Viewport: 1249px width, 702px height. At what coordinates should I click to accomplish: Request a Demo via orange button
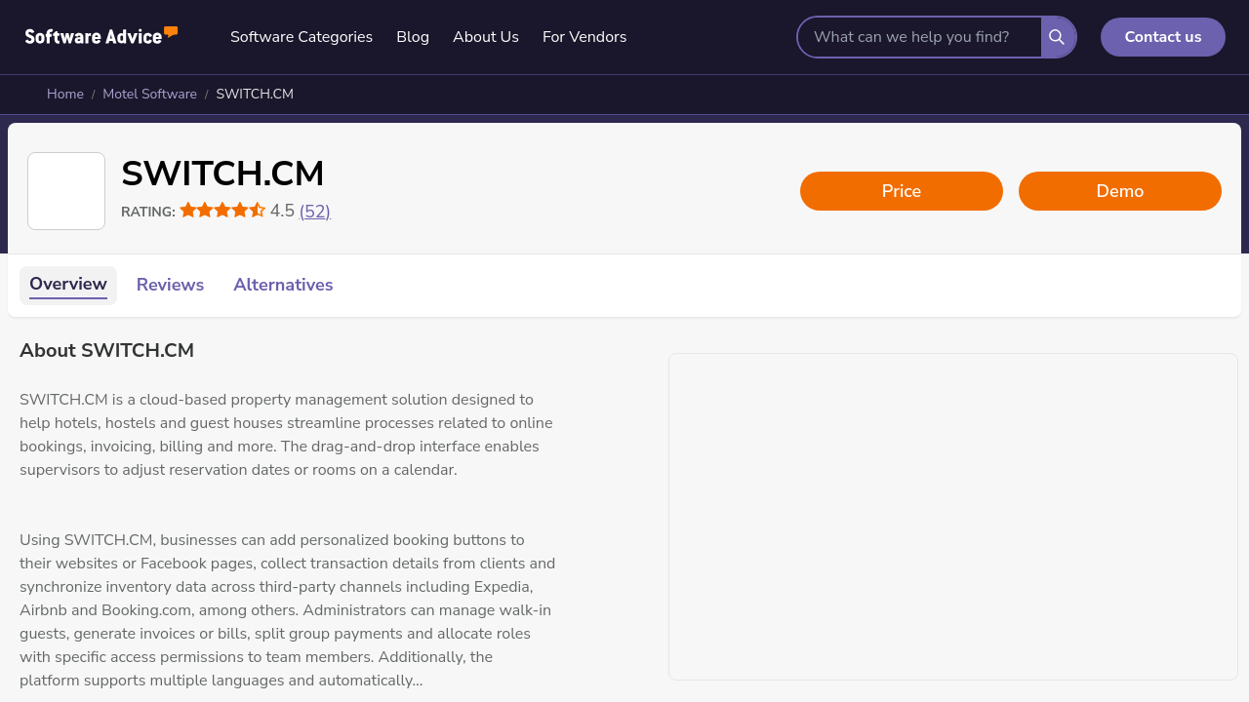pyautogui.click(x=1120, y=191)
